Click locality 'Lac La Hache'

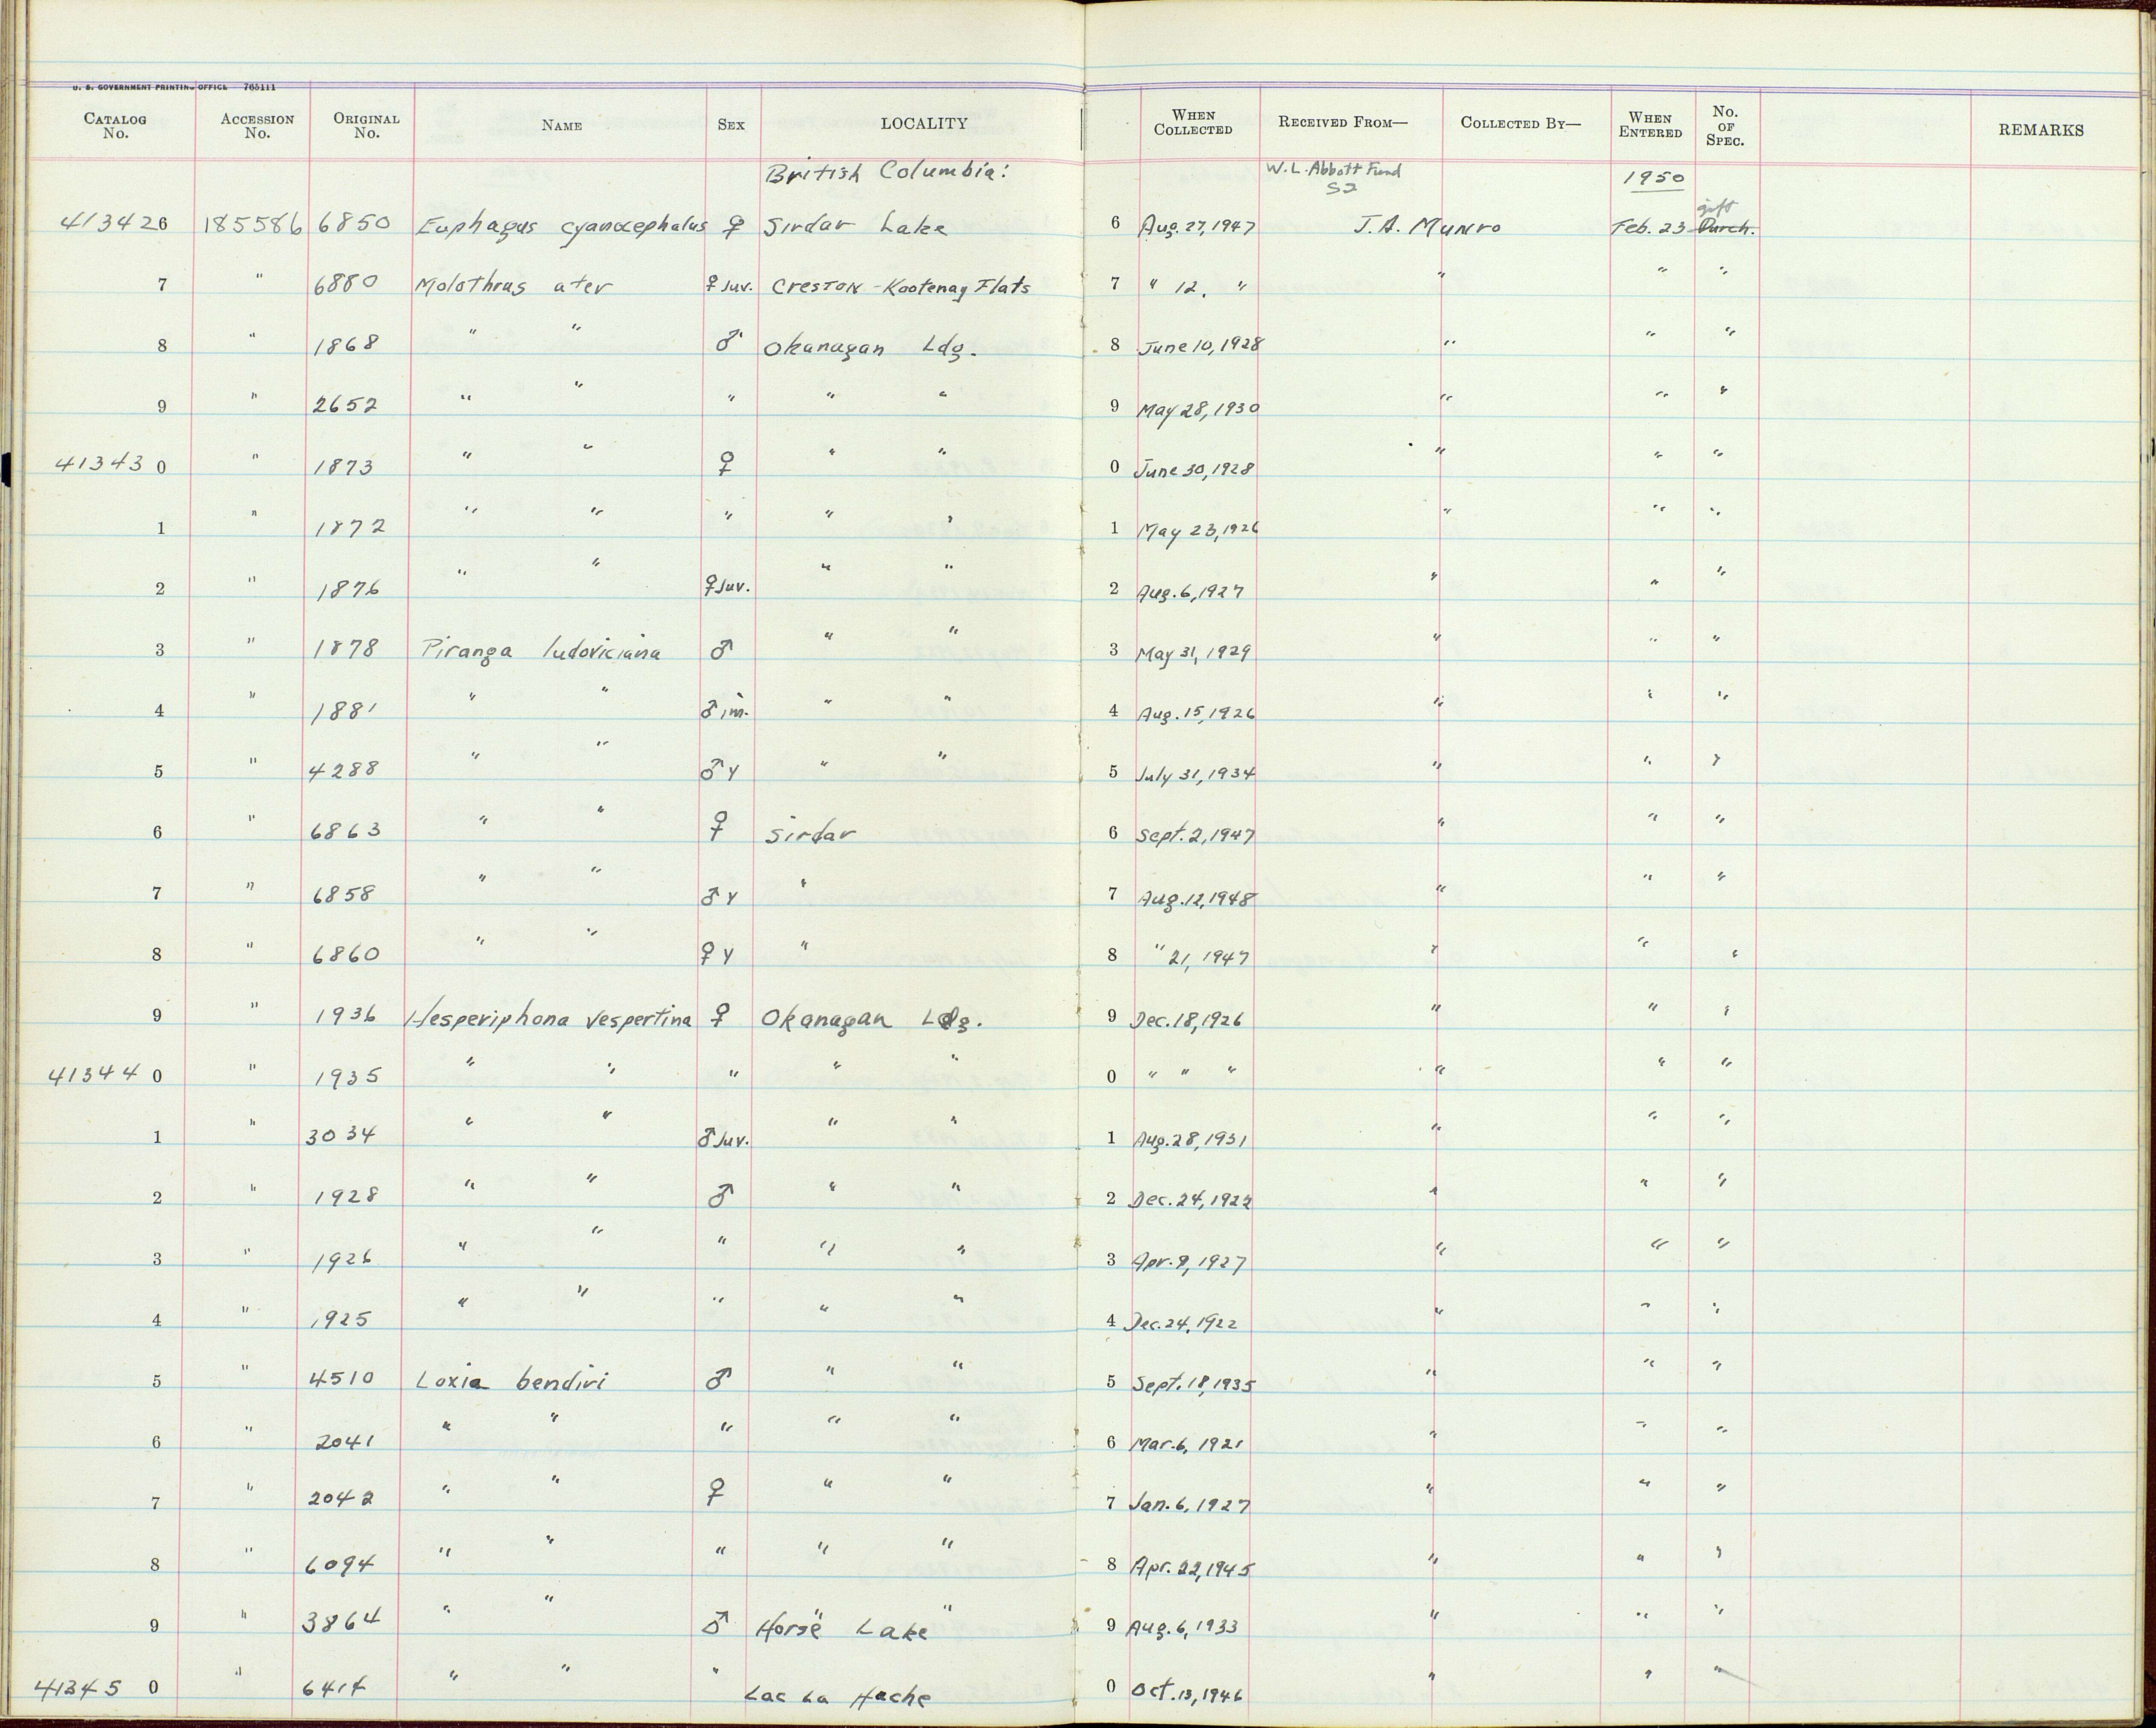(839, 1697)
